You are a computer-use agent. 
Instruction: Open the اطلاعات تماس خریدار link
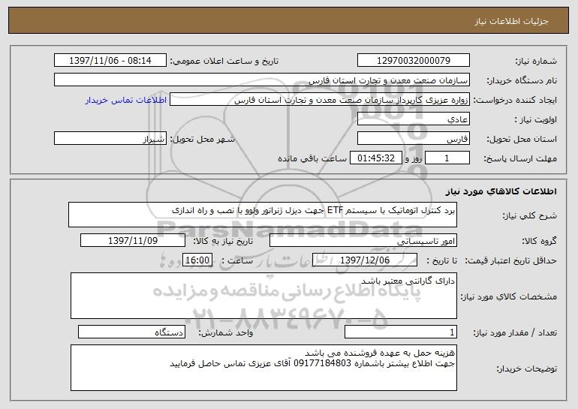[125, 101]
